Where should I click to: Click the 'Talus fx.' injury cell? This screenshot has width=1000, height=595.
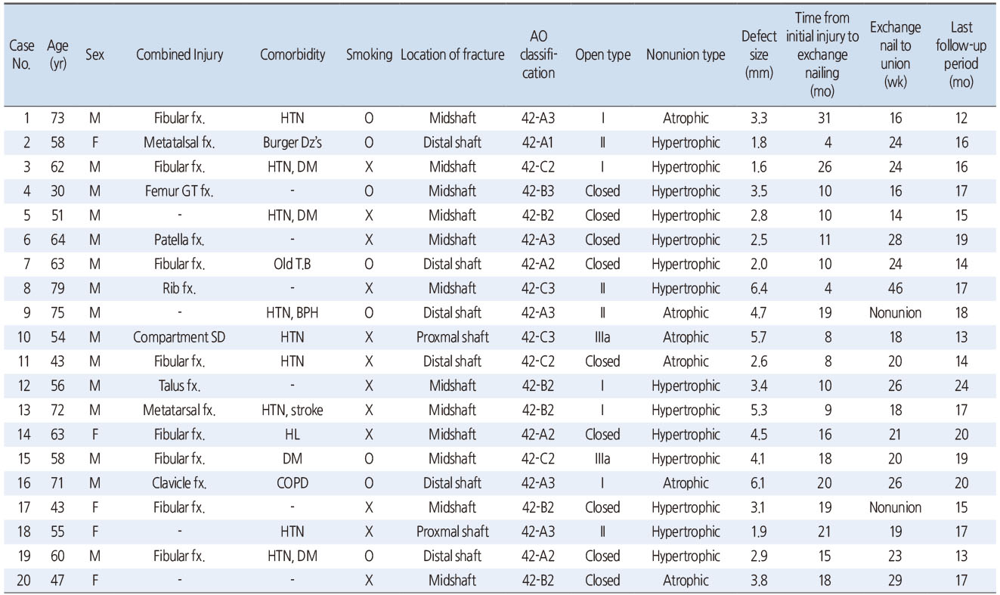tap(179, 386)
